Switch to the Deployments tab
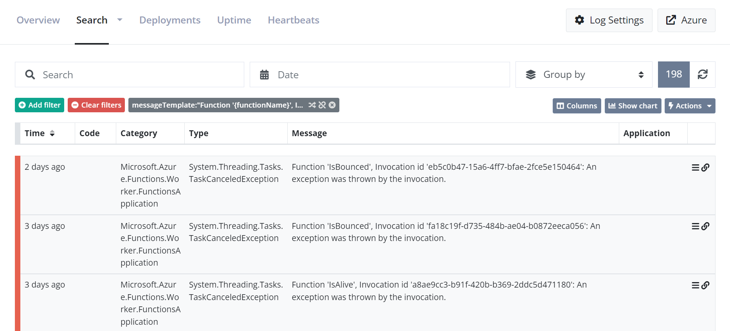This screenshot has width=730, height=331. [170, 20]
